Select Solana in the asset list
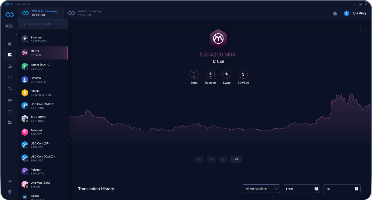 [x=43, y=196]
